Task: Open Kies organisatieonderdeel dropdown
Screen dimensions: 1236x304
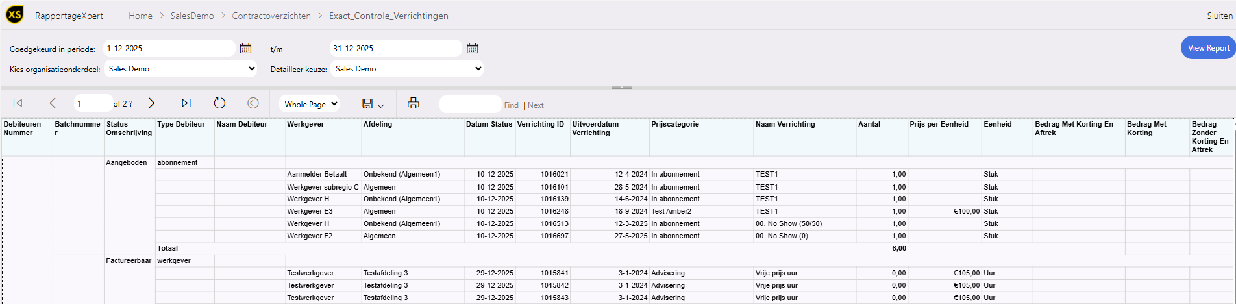Action: tap(181, 68)
